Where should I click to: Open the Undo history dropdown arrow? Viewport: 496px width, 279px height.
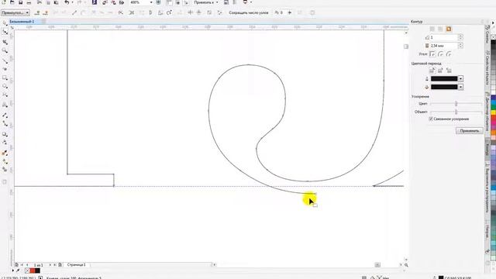[72, 2]
